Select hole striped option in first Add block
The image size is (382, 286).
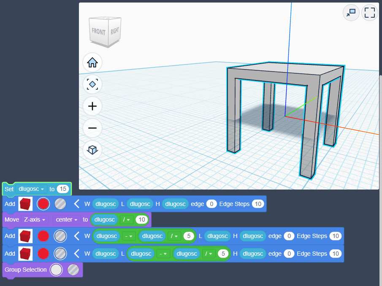click(x=60, y=204)
